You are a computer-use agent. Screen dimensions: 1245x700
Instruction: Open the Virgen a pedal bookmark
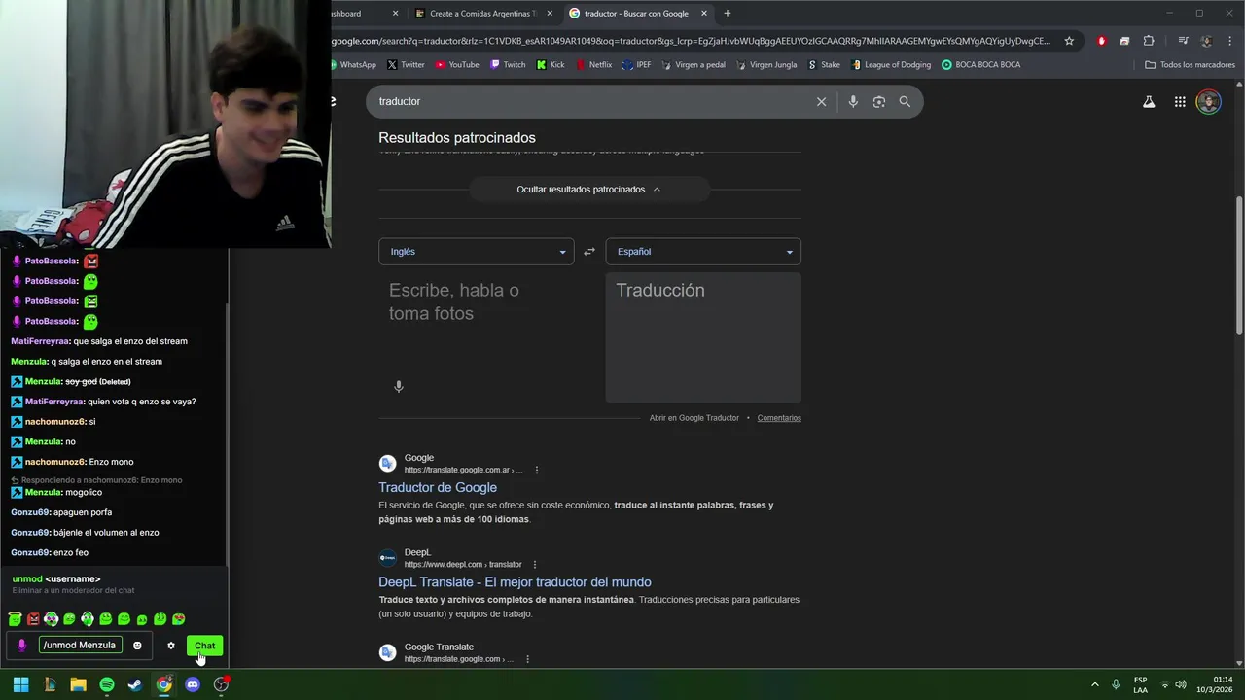click(694, 65)
